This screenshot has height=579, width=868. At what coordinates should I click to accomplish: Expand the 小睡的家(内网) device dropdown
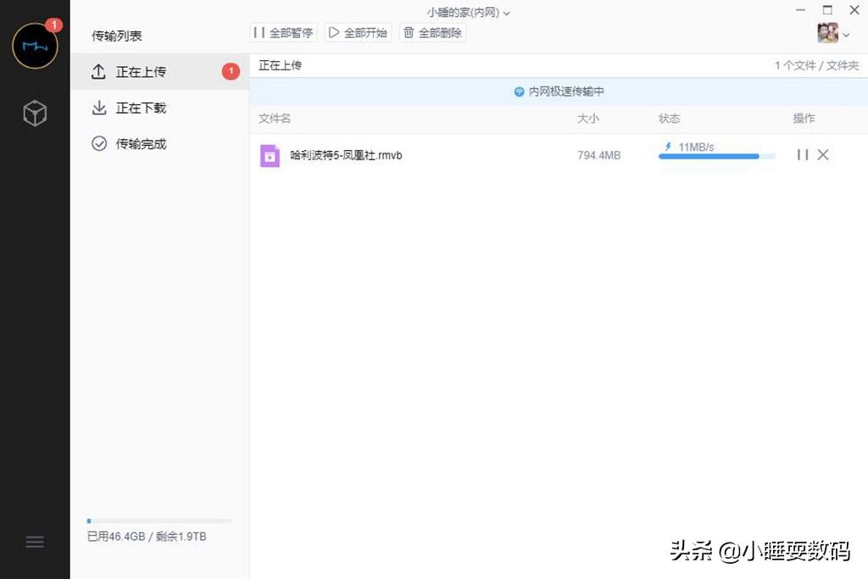pos(469,13)
